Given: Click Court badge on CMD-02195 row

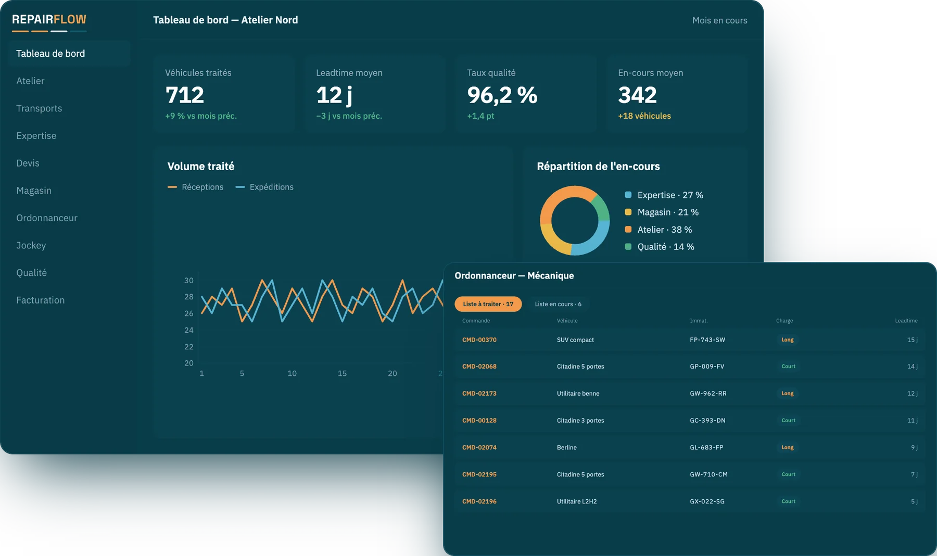Looking at the screenshot, I should [788, 475].
